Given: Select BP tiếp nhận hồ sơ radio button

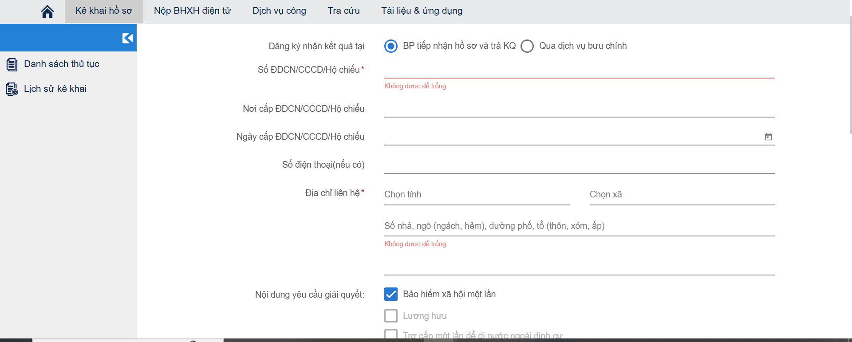Looking at the screenshot, I should coord(391,46).
